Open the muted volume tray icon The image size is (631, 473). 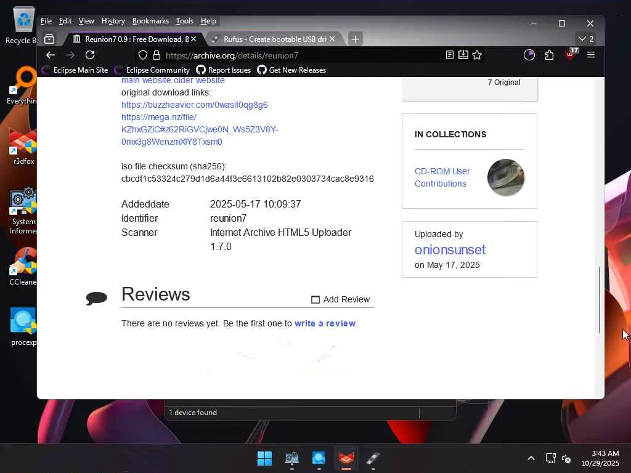pyautogui.click(x=566, y=458)
